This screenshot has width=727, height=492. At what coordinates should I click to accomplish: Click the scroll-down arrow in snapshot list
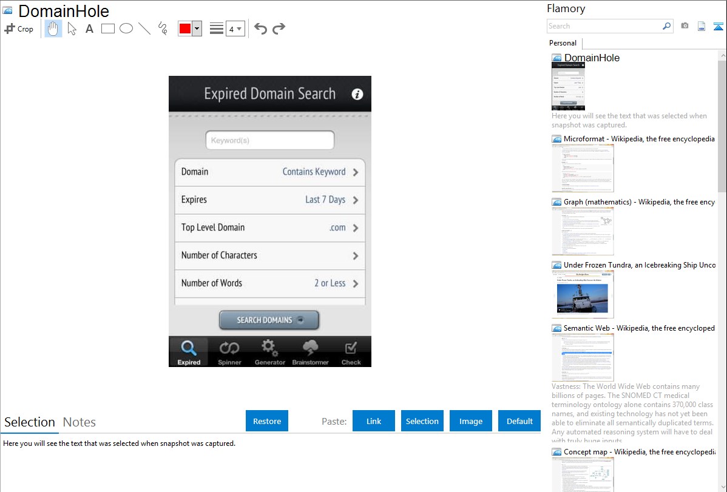(722, 487)
